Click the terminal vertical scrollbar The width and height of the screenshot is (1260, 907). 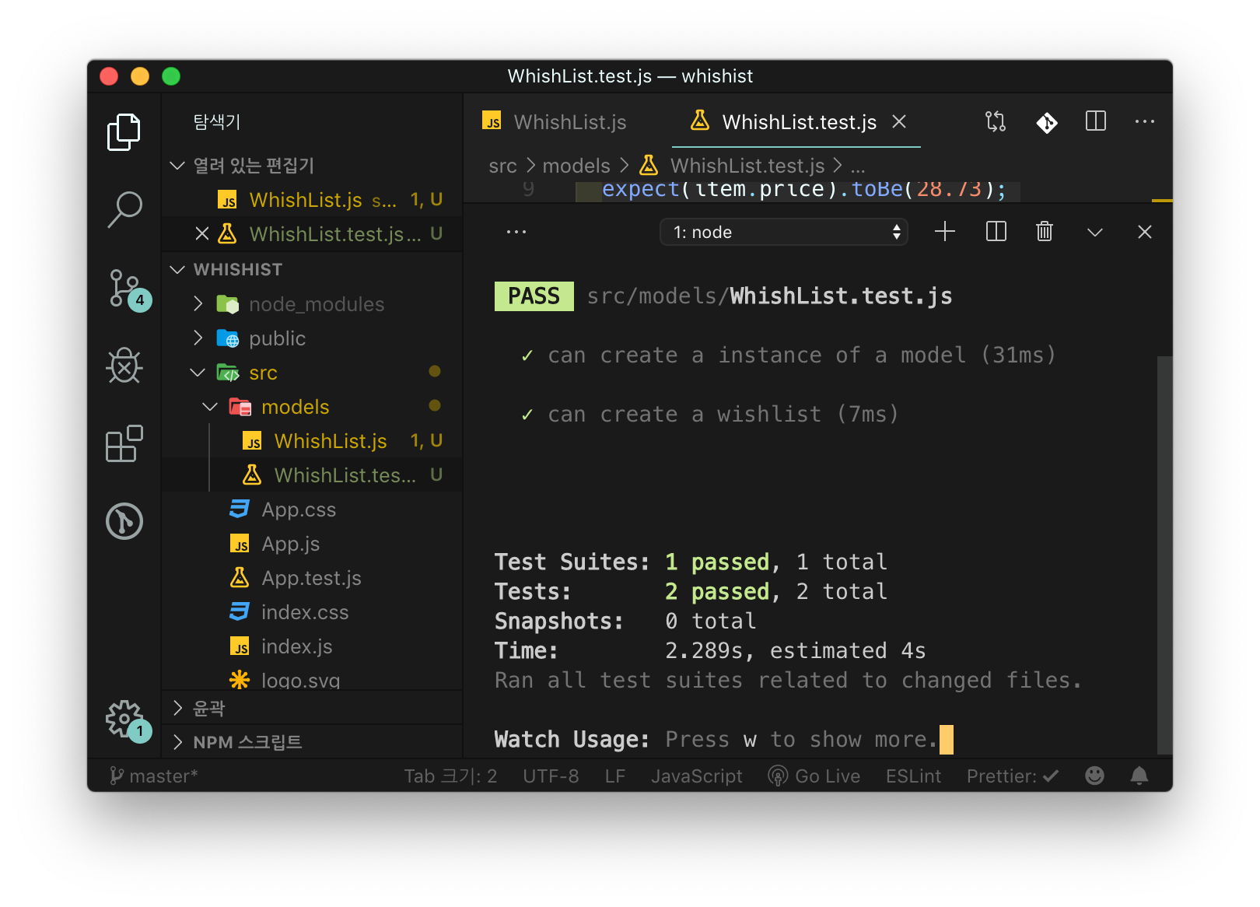coord(1164,555)
